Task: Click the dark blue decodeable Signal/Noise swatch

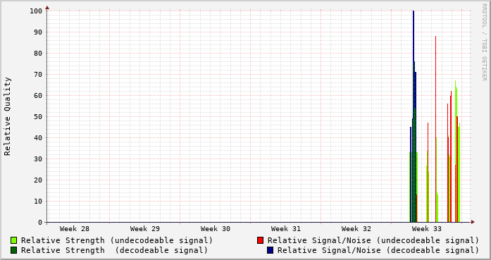Action: [x=271, y=250]
